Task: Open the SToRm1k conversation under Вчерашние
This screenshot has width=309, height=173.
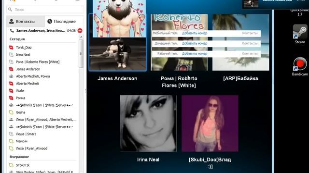Action: (23, 165)
